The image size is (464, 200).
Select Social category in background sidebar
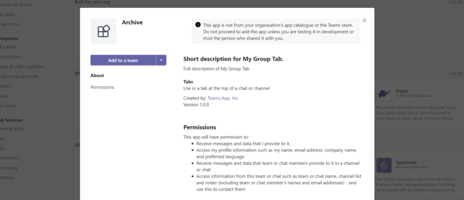[4, 96]
